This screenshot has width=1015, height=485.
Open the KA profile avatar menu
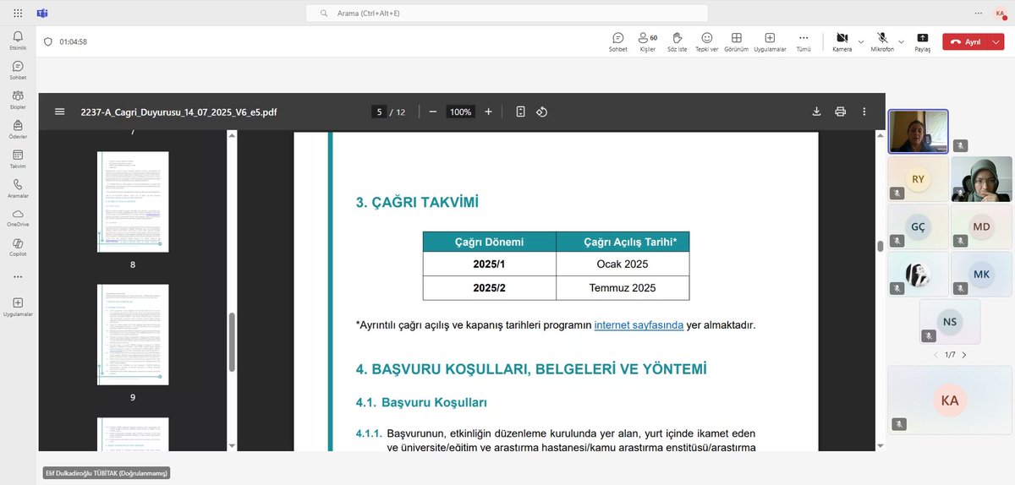[1001, 14]
